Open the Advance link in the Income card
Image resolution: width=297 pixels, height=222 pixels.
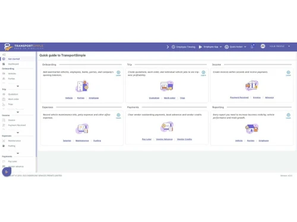(270, 98)
